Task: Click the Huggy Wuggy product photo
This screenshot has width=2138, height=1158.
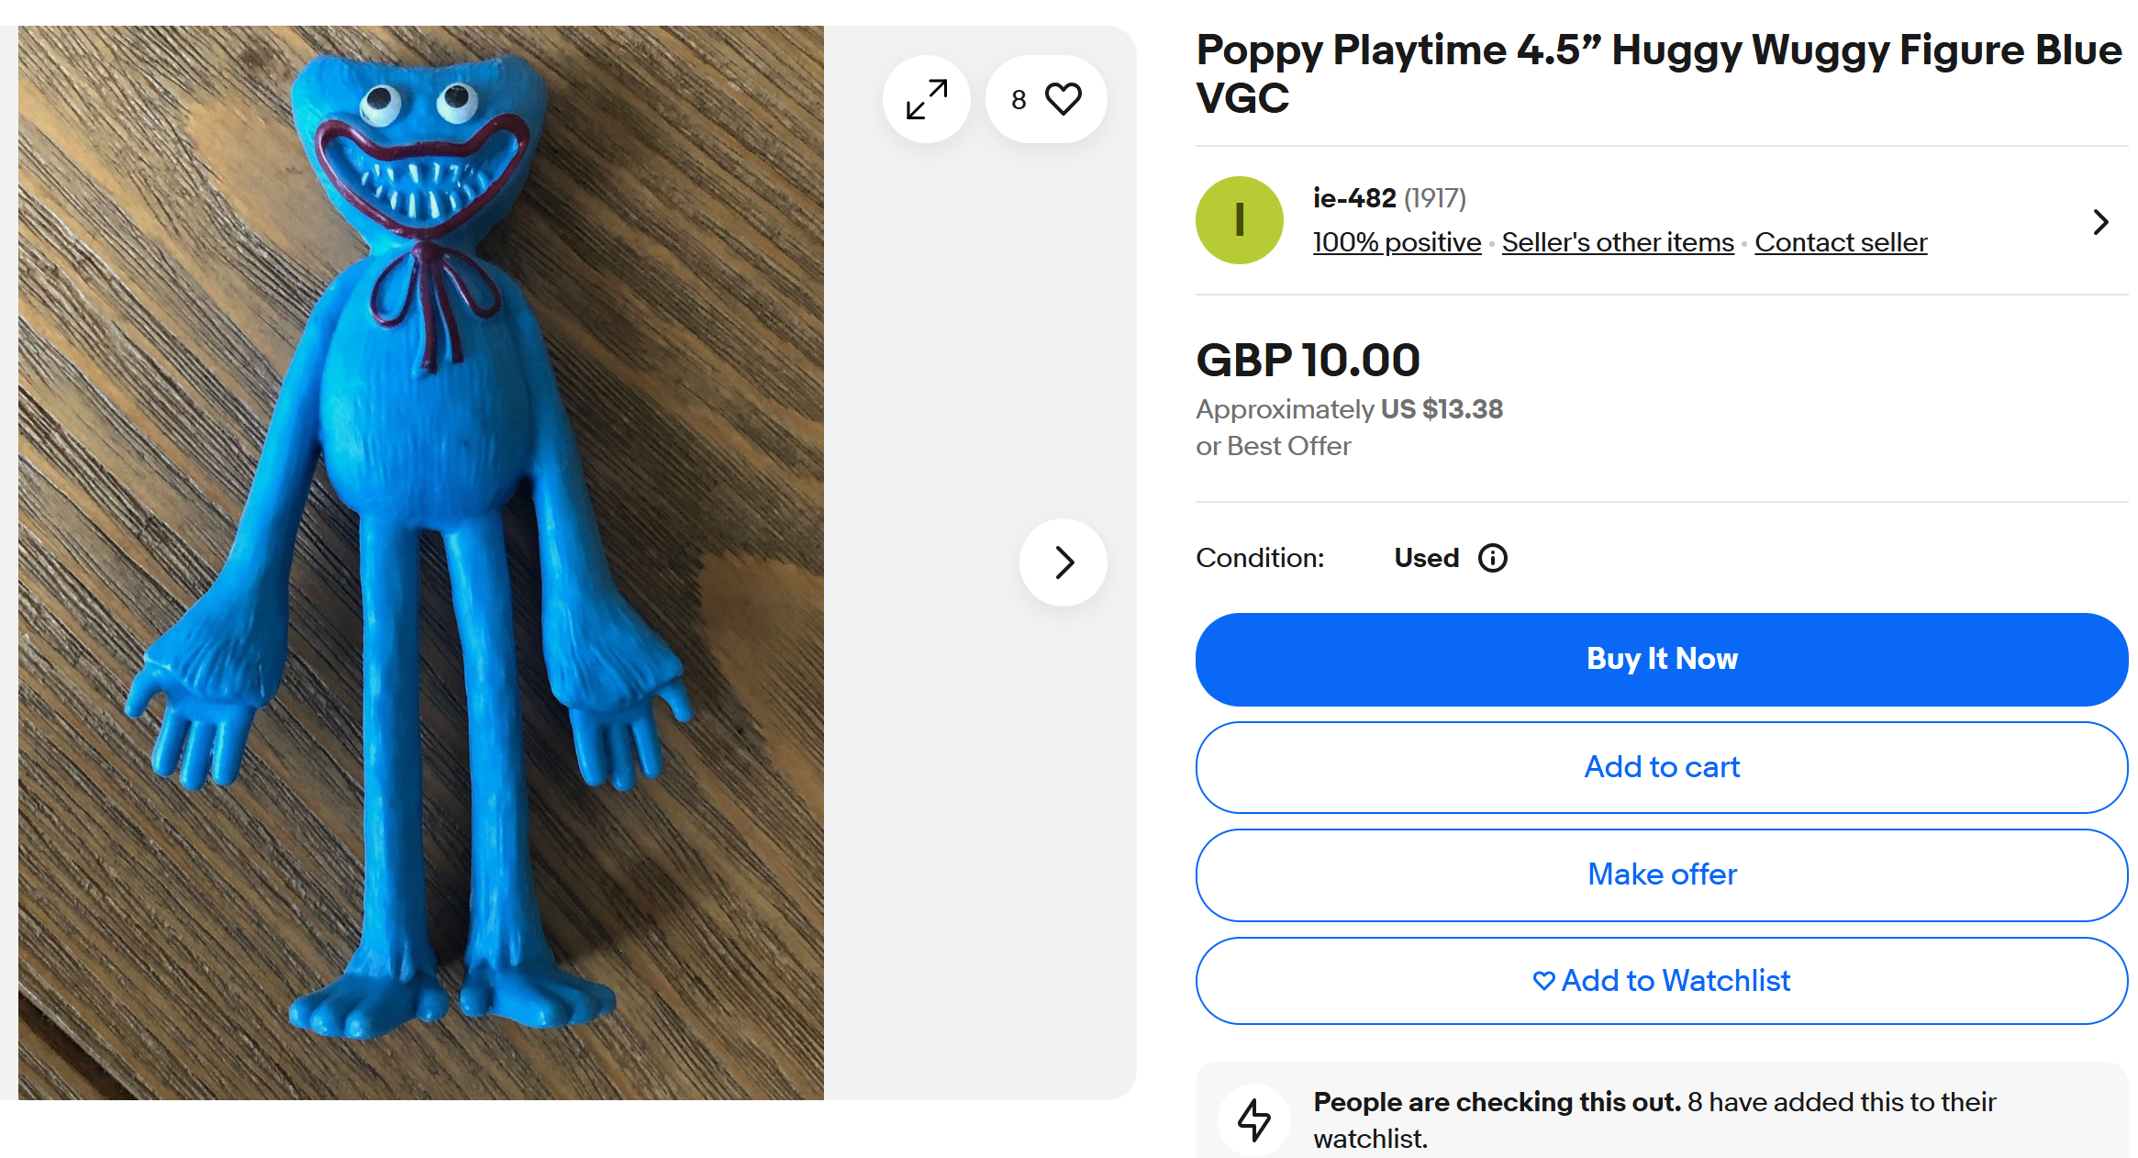Action: [x=420, y=562]
